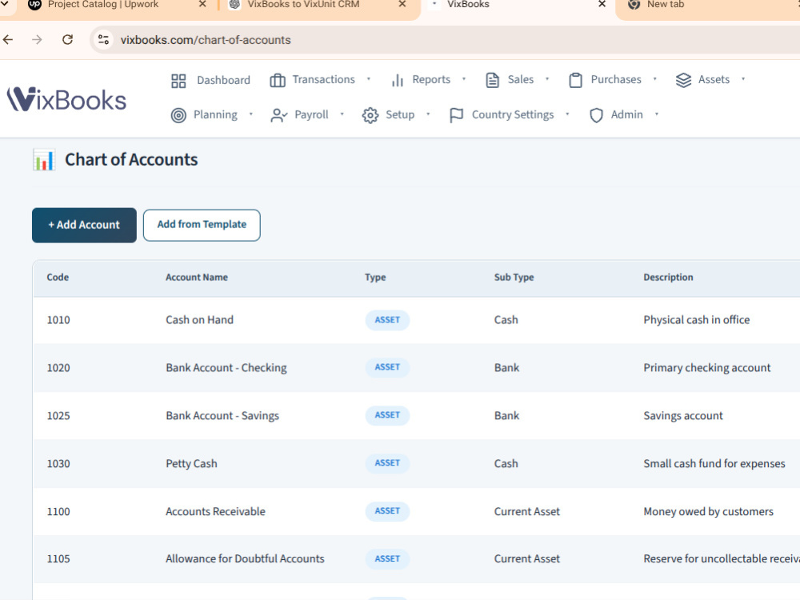Viewport: 800px width, 600px height.
Task: Click the Admin shield icon
Action: click(x=596, y=115)
